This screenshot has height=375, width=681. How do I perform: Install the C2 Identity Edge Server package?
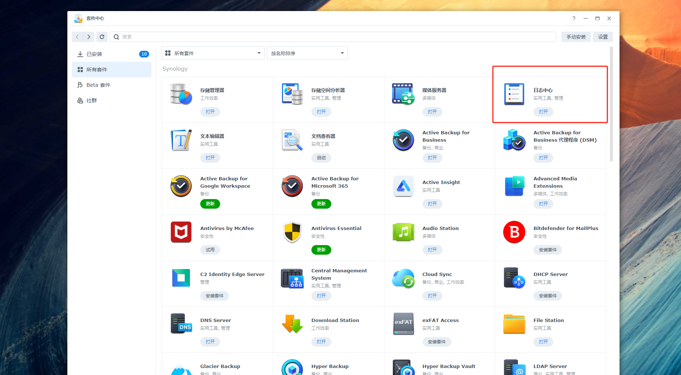pos(215,296)
